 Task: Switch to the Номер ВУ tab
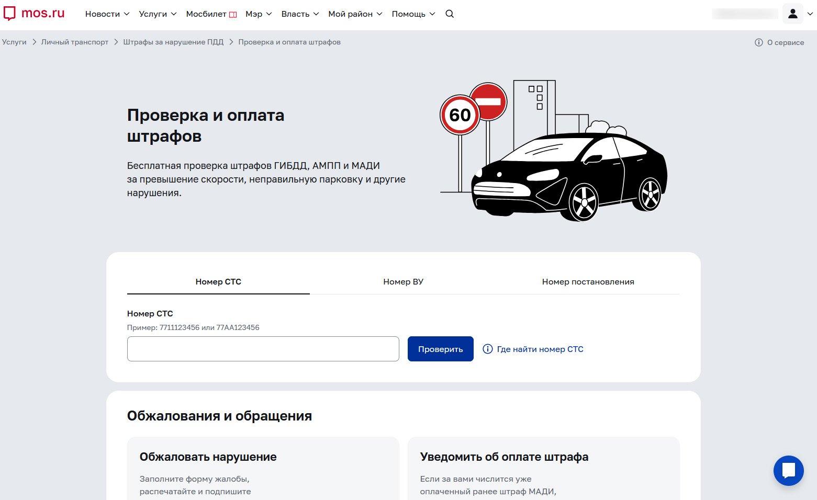pos(403,282)
